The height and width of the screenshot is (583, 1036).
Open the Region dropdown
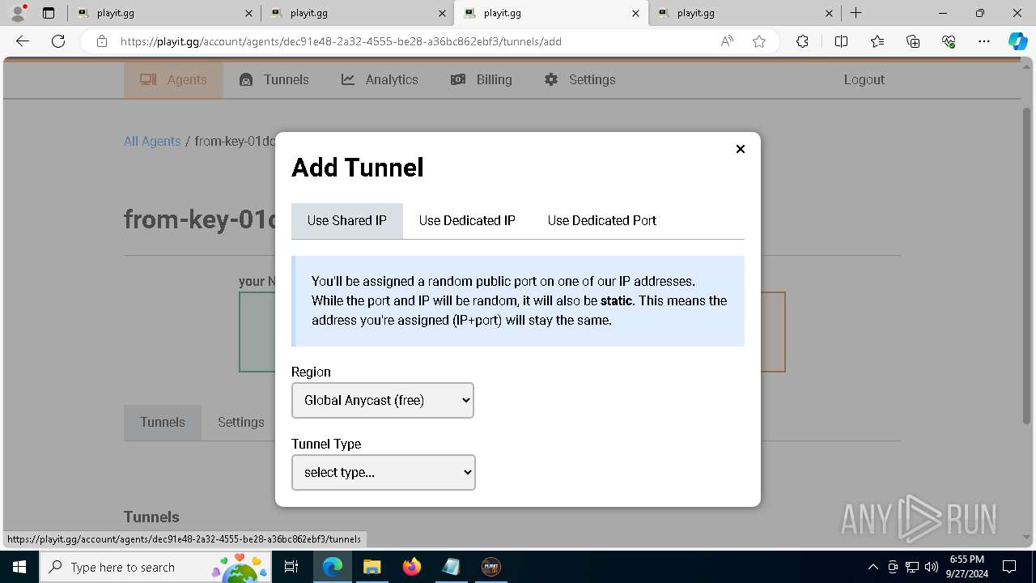[x=383, y=400]
